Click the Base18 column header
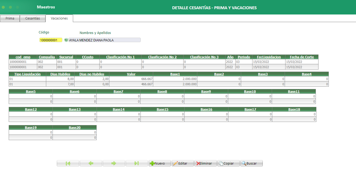Image resolution: width=356 pixels, height=173 pixels. (x=294, y=109)
